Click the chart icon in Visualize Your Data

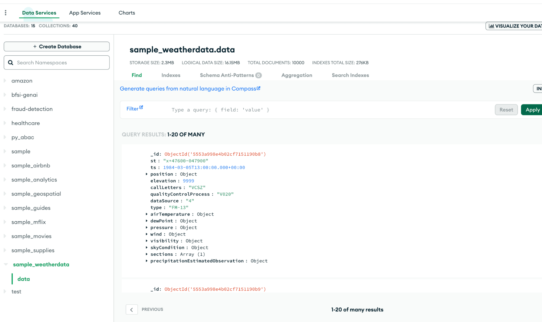pos(491,26)
